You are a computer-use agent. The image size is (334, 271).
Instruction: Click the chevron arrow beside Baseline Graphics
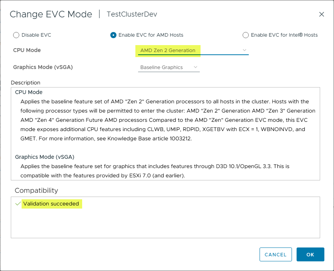click(x=196, y=67)
